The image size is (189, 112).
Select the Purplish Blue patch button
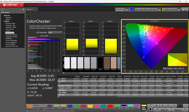pos(36,107)
